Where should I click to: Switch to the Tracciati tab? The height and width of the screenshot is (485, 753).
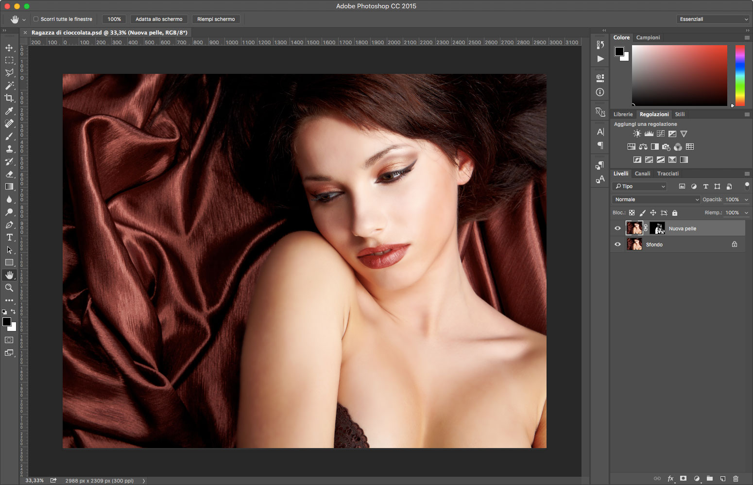tap(667, 173)
